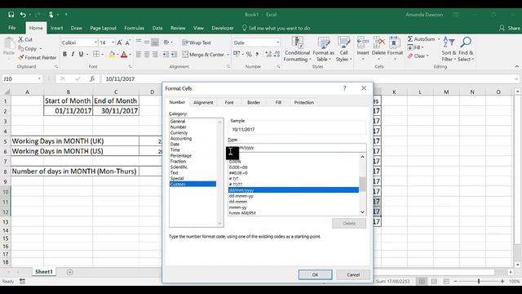522x294 pixels.
Task: Click the format list scrollbar
Action: (x=362, y=185)
